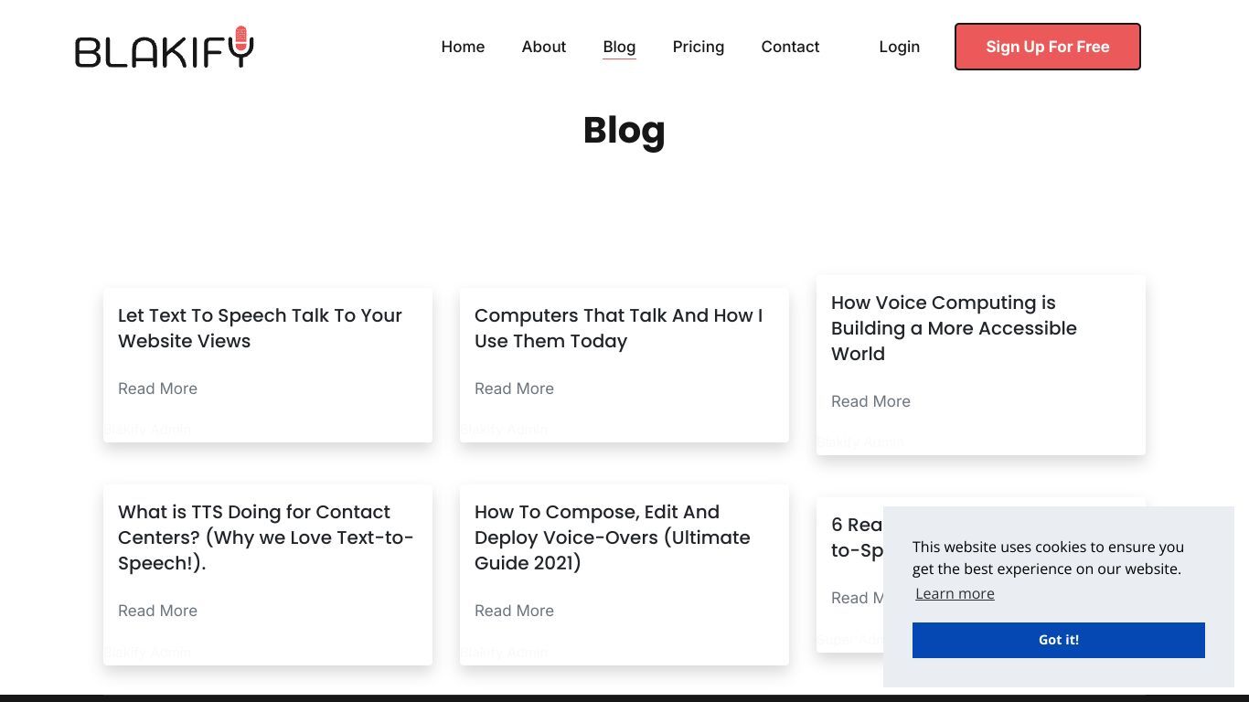Read More under 'Let Text To Speech' card

157,388
